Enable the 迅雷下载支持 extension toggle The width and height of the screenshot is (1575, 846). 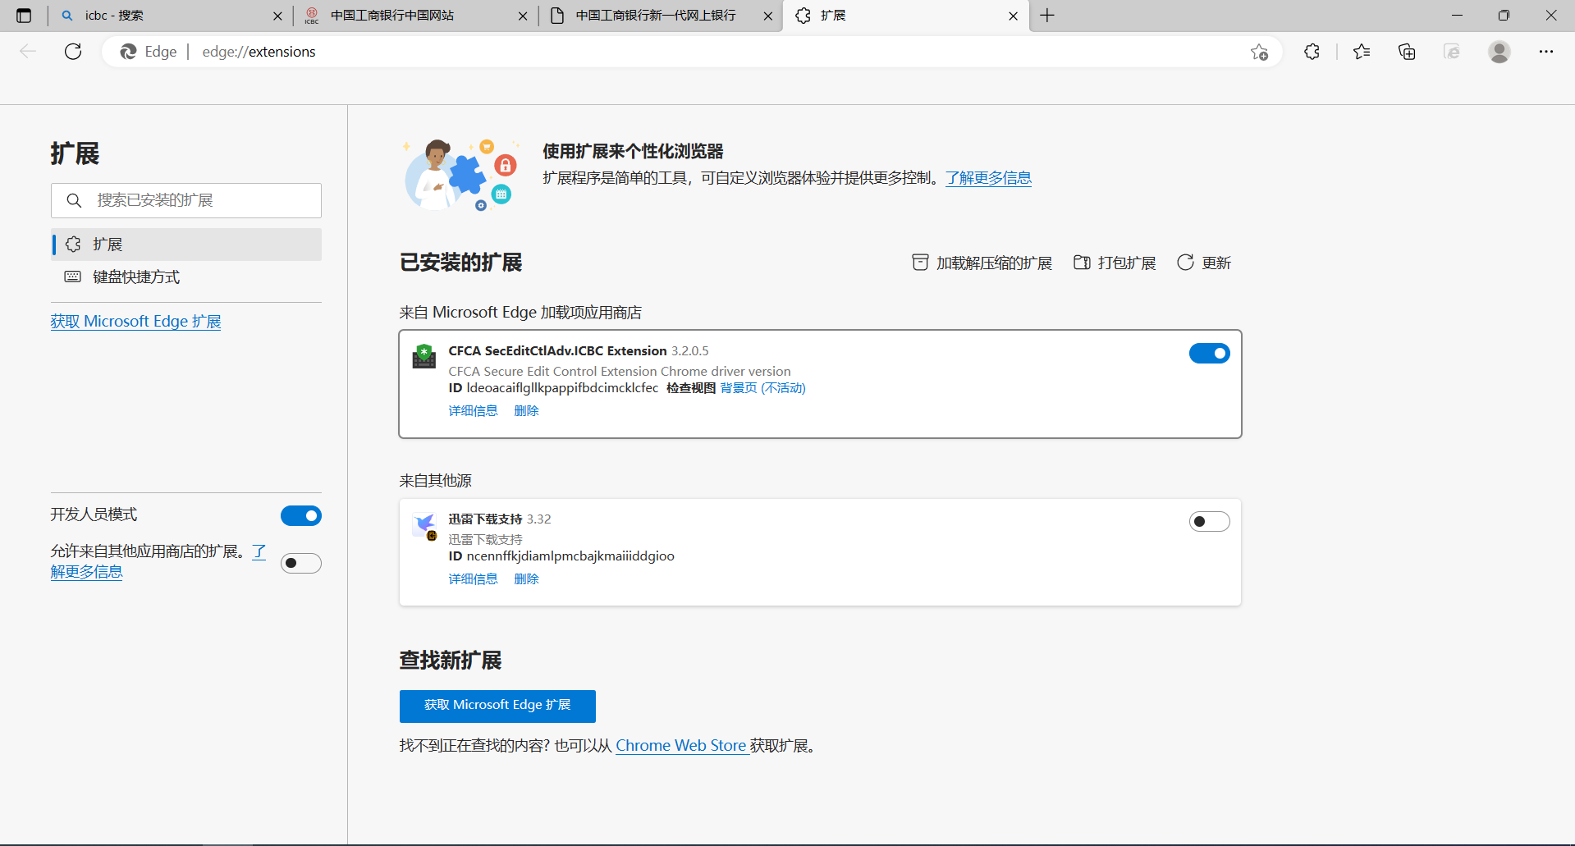(x=1209, y=522)
